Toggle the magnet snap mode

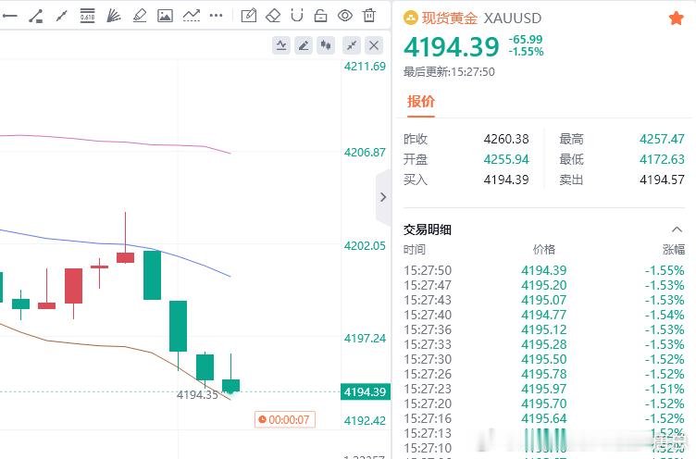coord(297,16)
